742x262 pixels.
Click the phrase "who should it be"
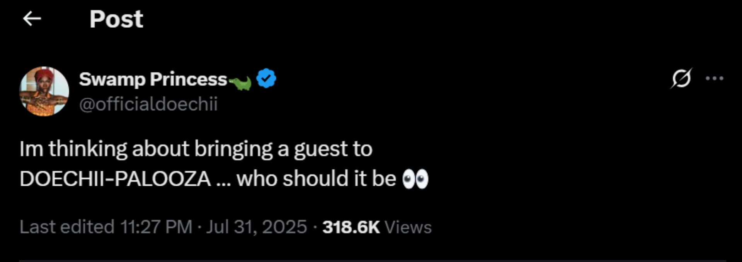[x=316, y=179]
